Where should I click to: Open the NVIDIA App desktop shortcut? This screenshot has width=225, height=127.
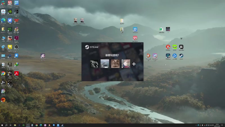[10, 12]
